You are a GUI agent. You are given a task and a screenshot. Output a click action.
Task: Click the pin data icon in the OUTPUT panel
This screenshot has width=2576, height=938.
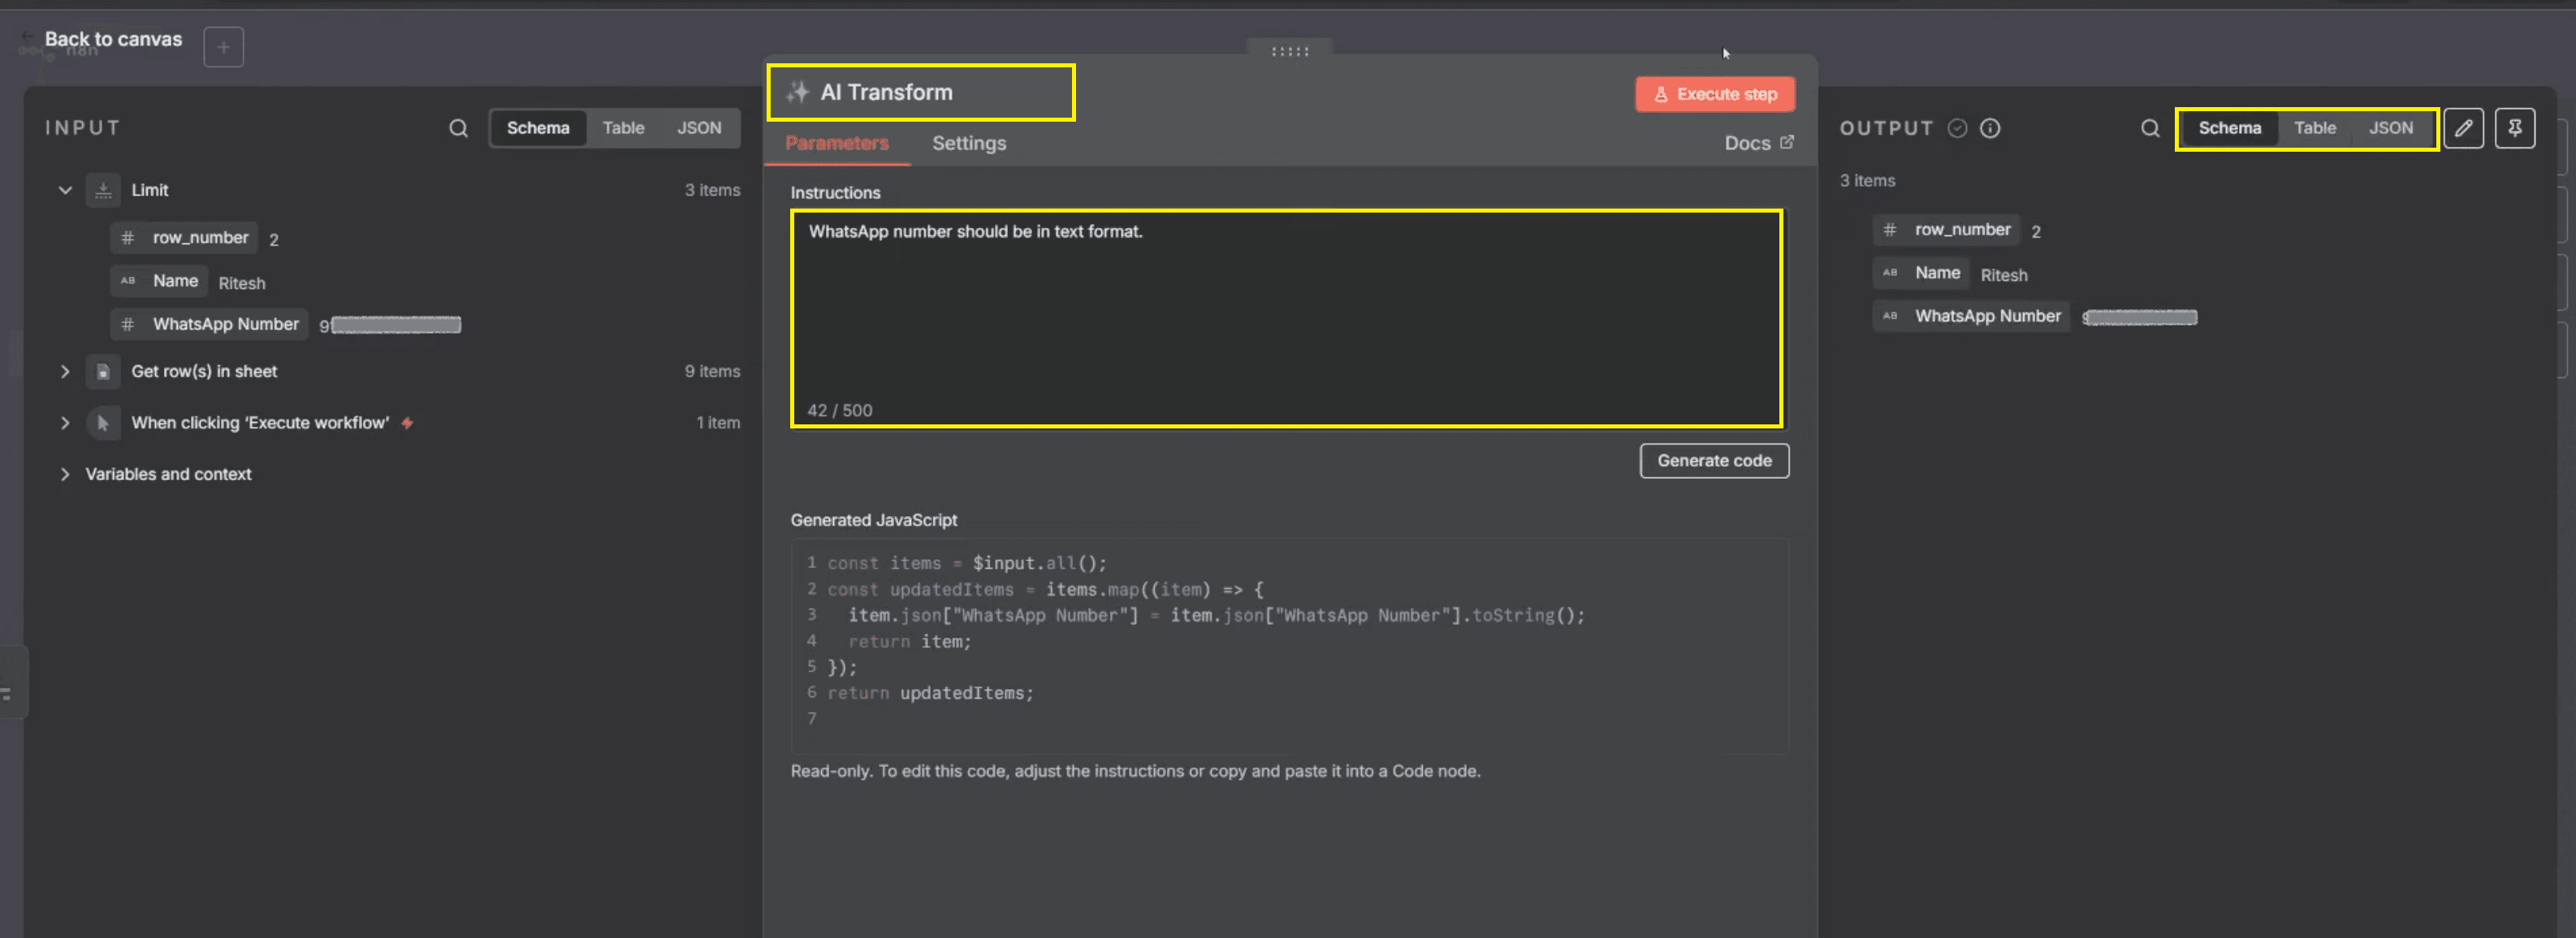tap(2517, 128)
